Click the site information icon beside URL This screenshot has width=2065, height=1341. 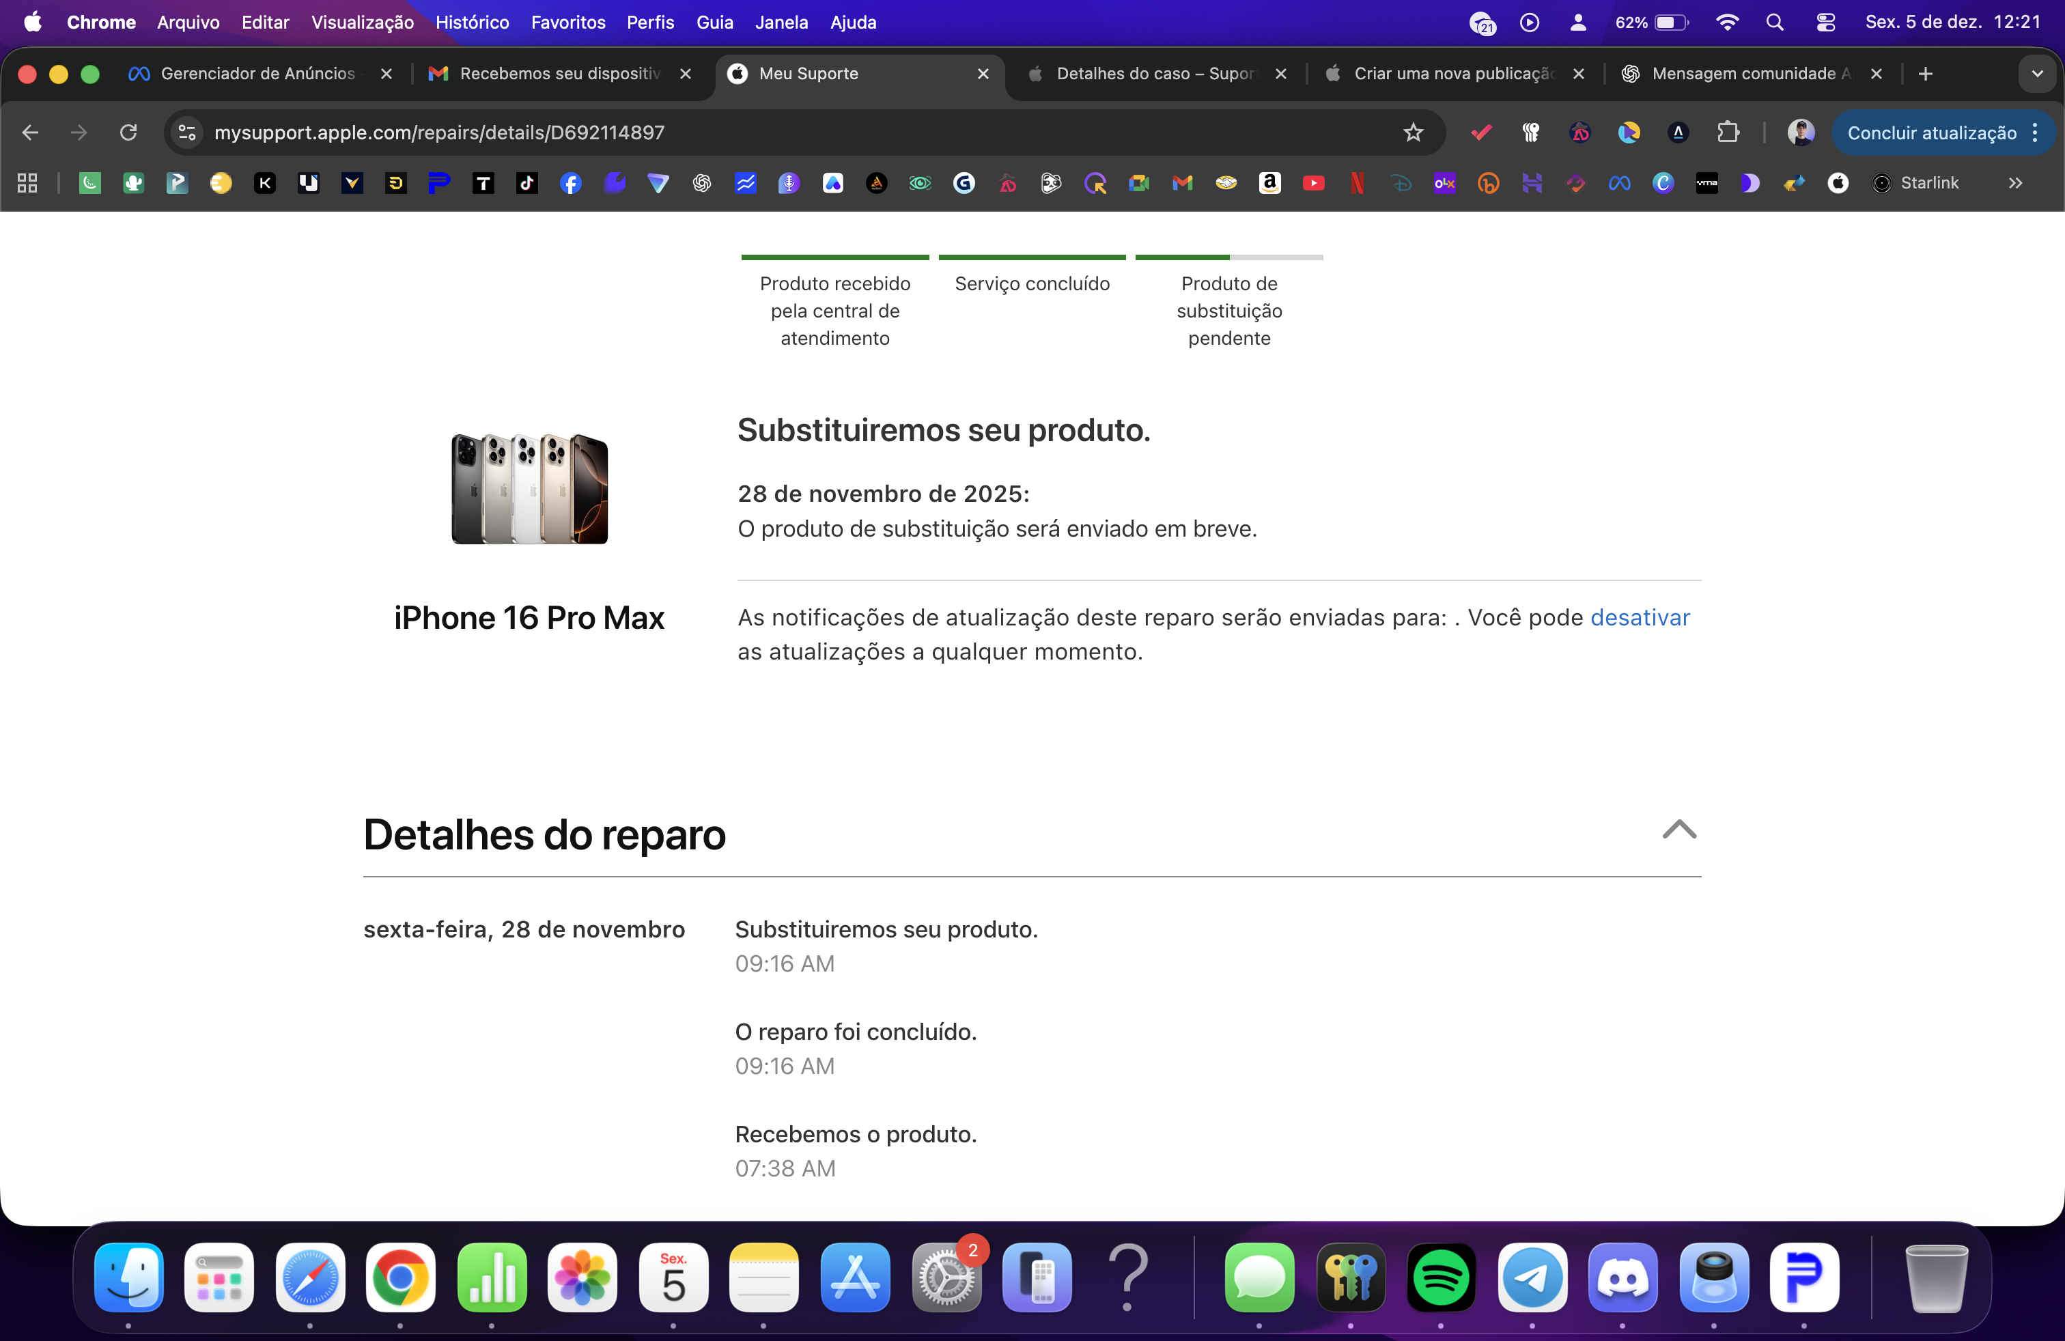pyautogui.click(x=186, y=132)
